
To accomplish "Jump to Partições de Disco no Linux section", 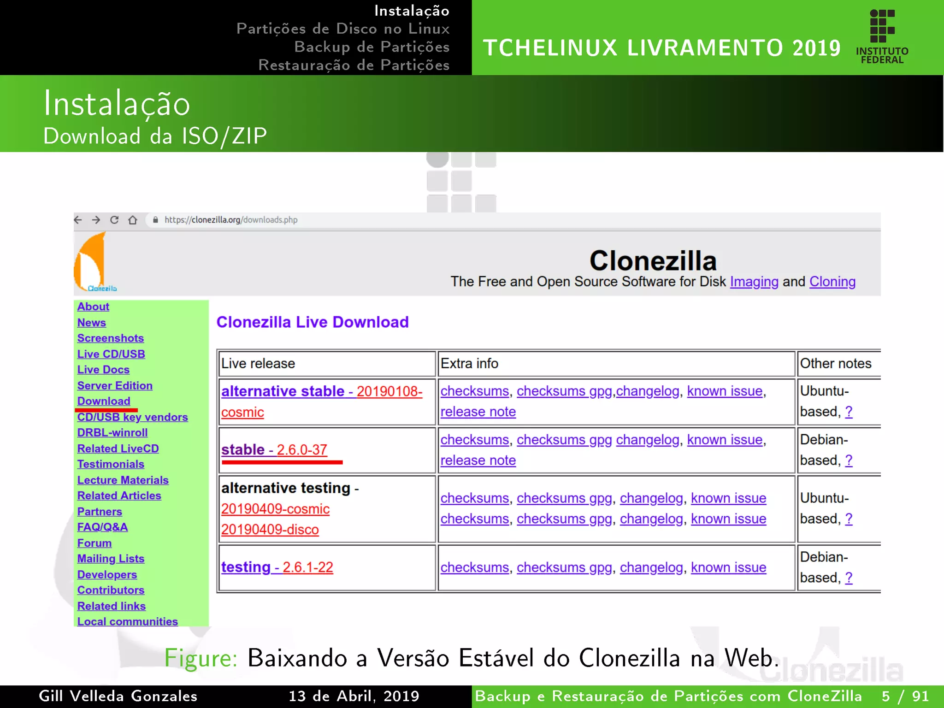I will point(343,29).
